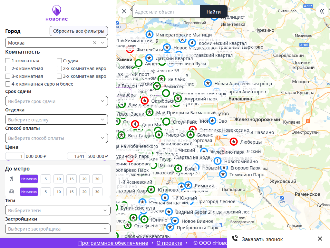The image size is (330, 248).
Task: Open the Вэйв cluster marker
Action: [x=178, y=168]
